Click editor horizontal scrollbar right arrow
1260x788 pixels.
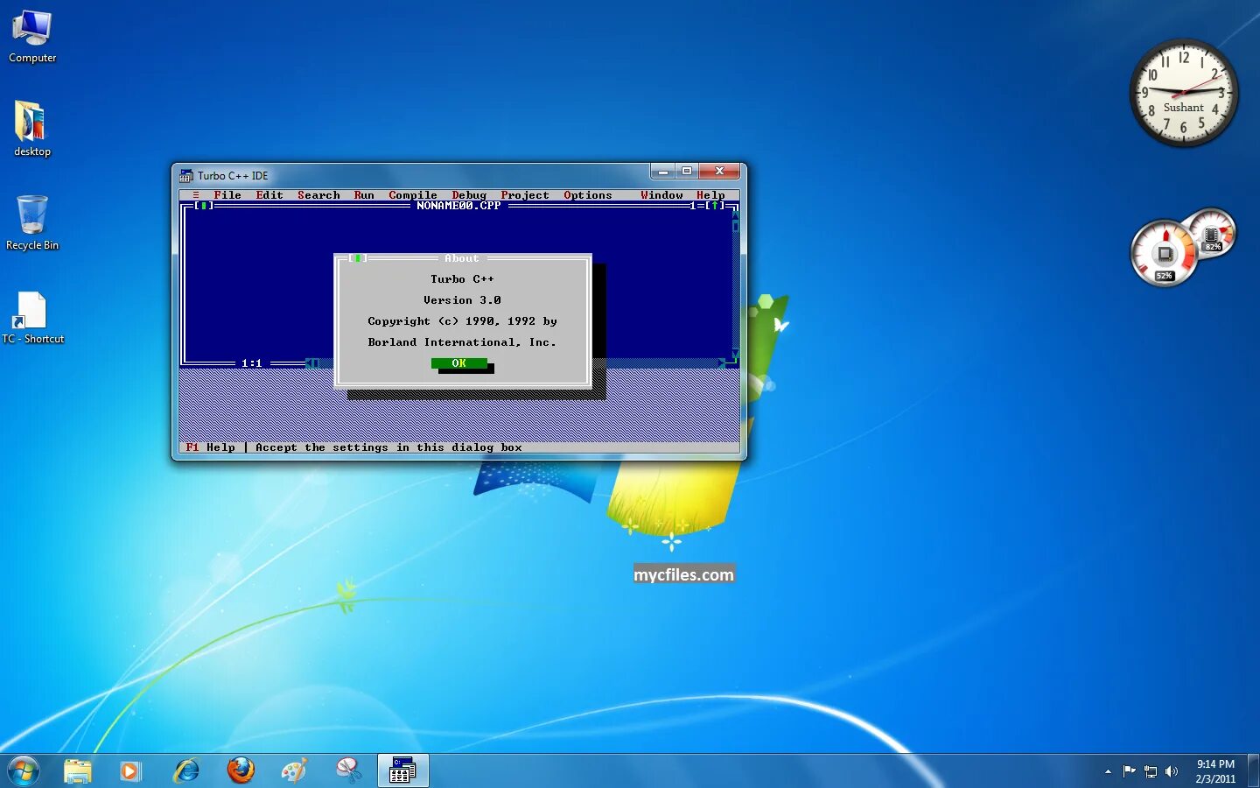pyautogui.click(x=721, y=363)
